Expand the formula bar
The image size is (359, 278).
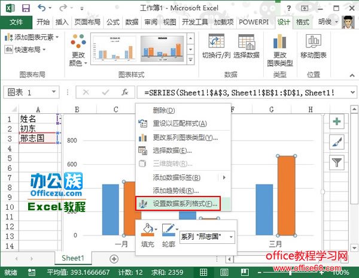pyautogui.click(x=353, y=92)
